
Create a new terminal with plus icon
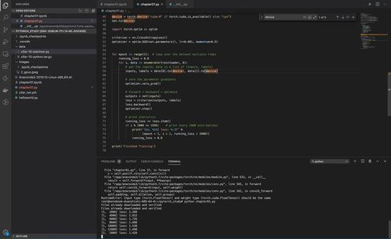tap(355, 161)
